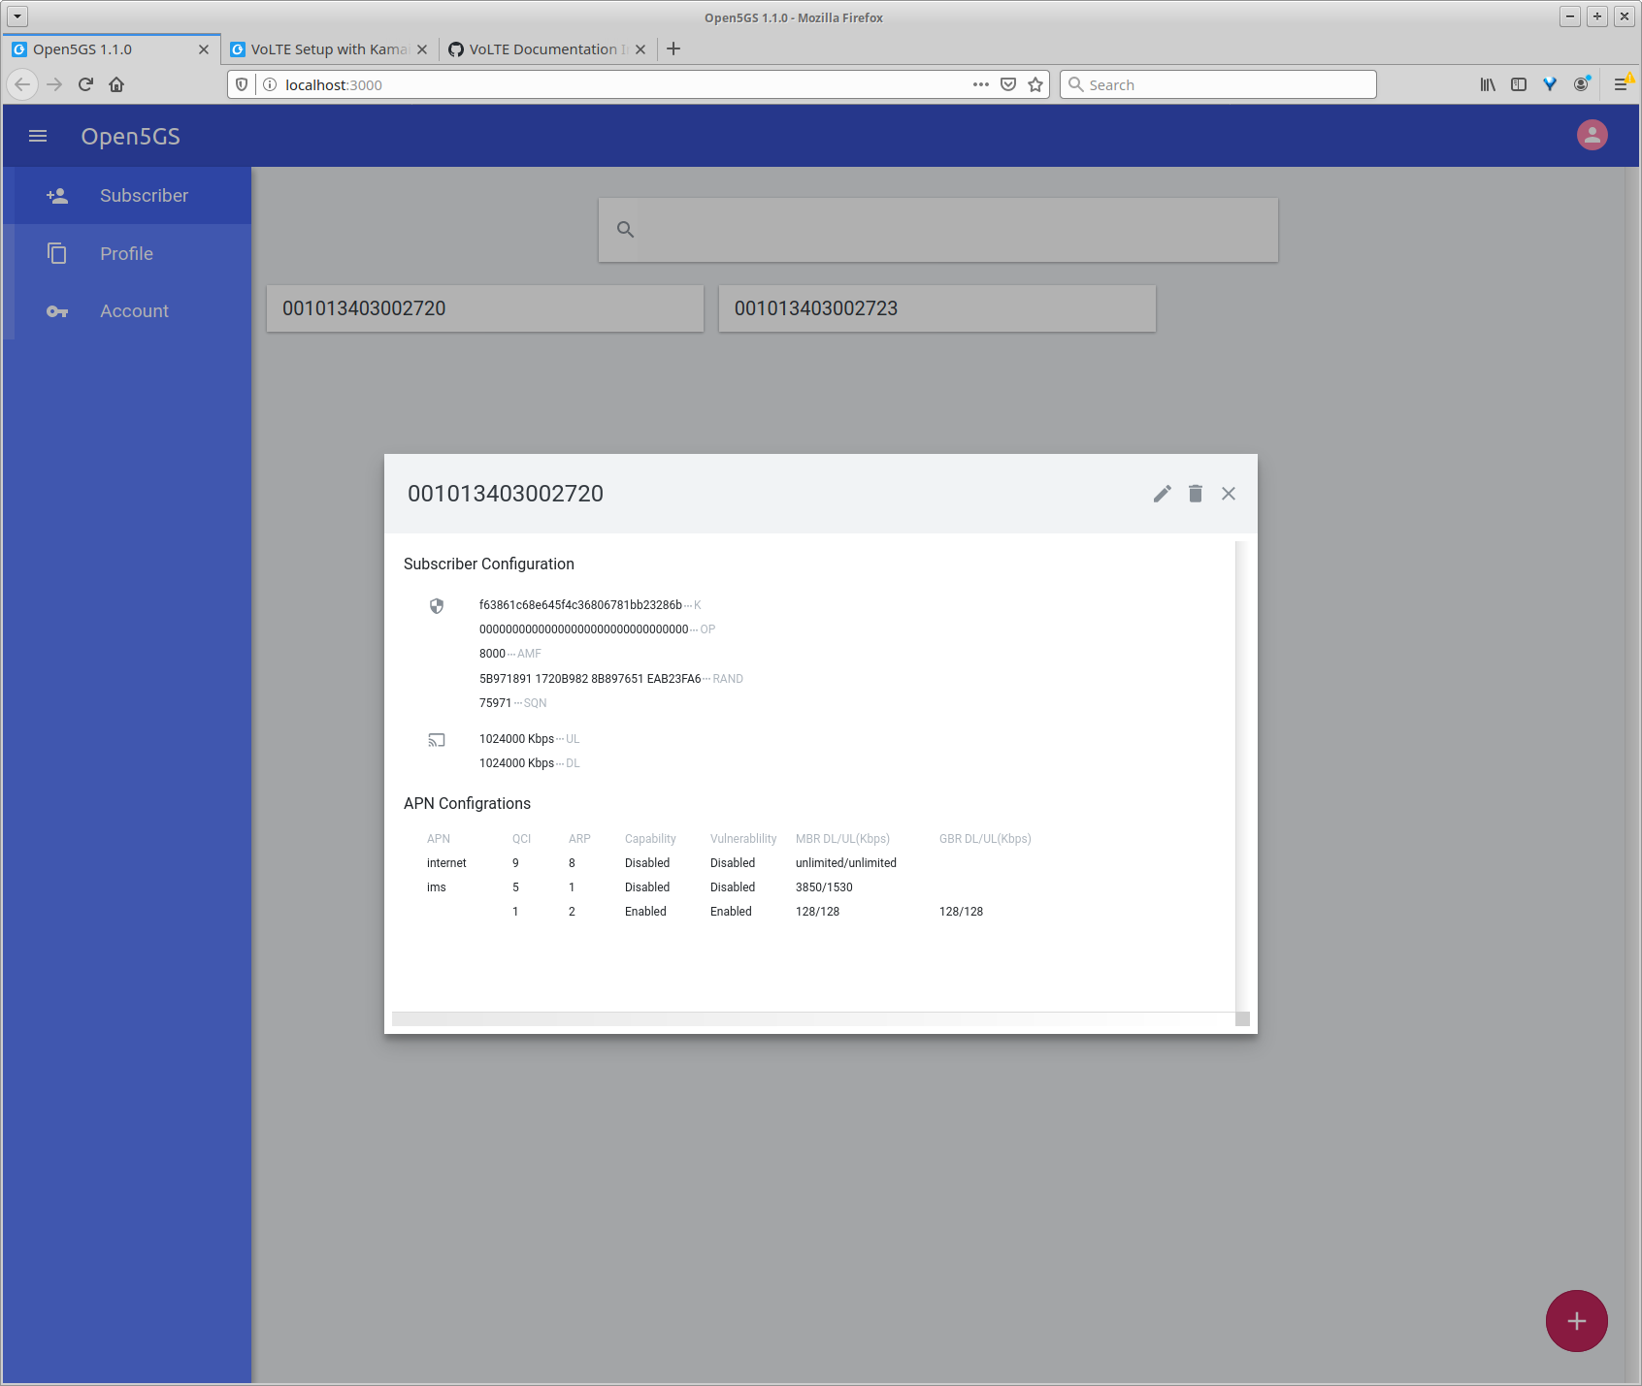Edit subscriber 001013403002720 with pencil icon

[x=1163, y=494]
